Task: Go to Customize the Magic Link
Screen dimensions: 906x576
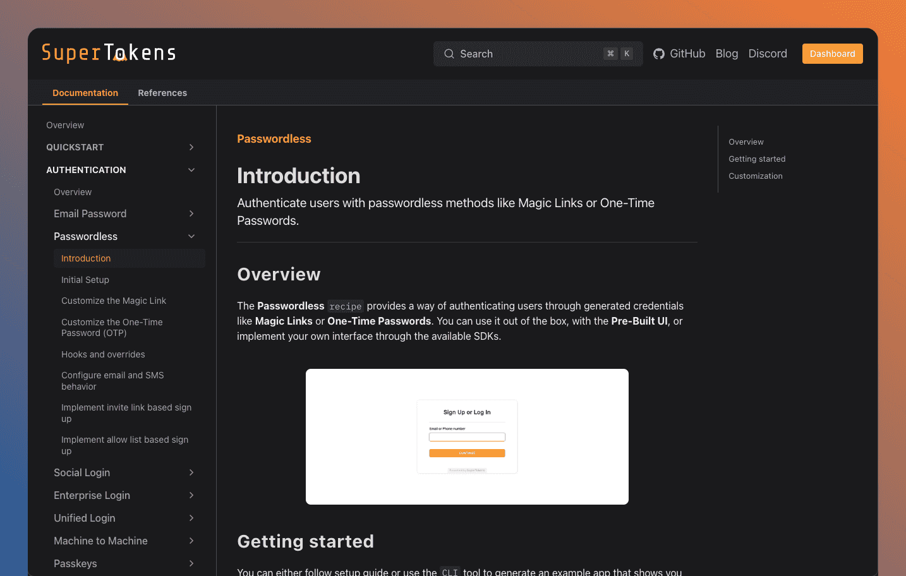Action: point(114,301)
